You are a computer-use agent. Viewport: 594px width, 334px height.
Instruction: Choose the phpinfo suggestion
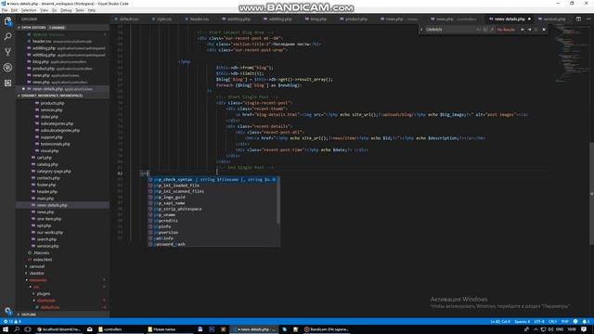tap(213, 226)
